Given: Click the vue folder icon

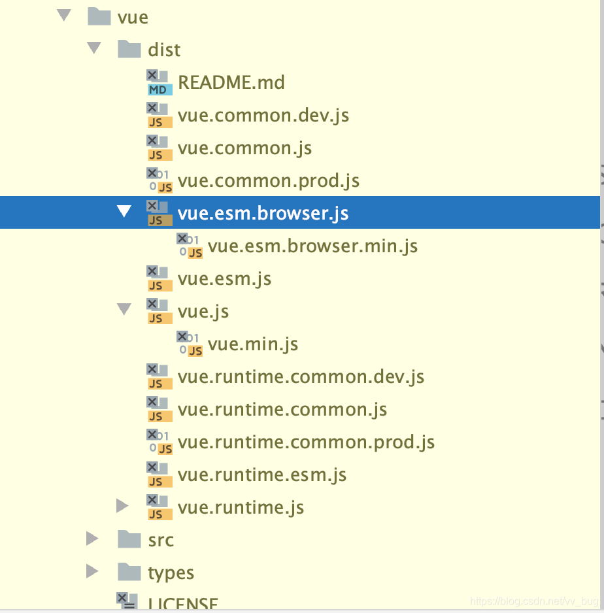Looking at the screenshot, I should pos(99,16).
